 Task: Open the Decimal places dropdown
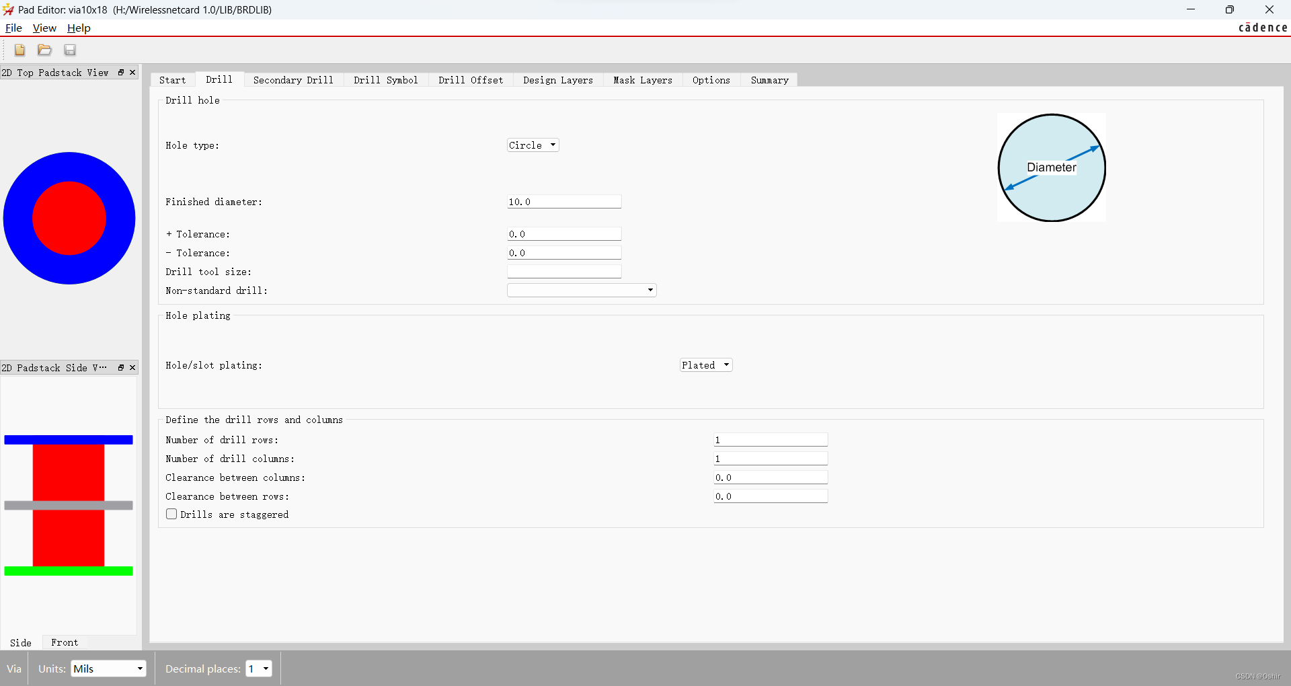(259, 669)
